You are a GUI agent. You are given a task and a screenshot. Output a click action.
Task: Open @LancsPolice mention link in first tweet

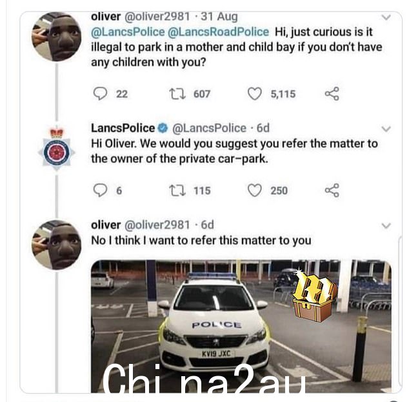tap(128, 32)
